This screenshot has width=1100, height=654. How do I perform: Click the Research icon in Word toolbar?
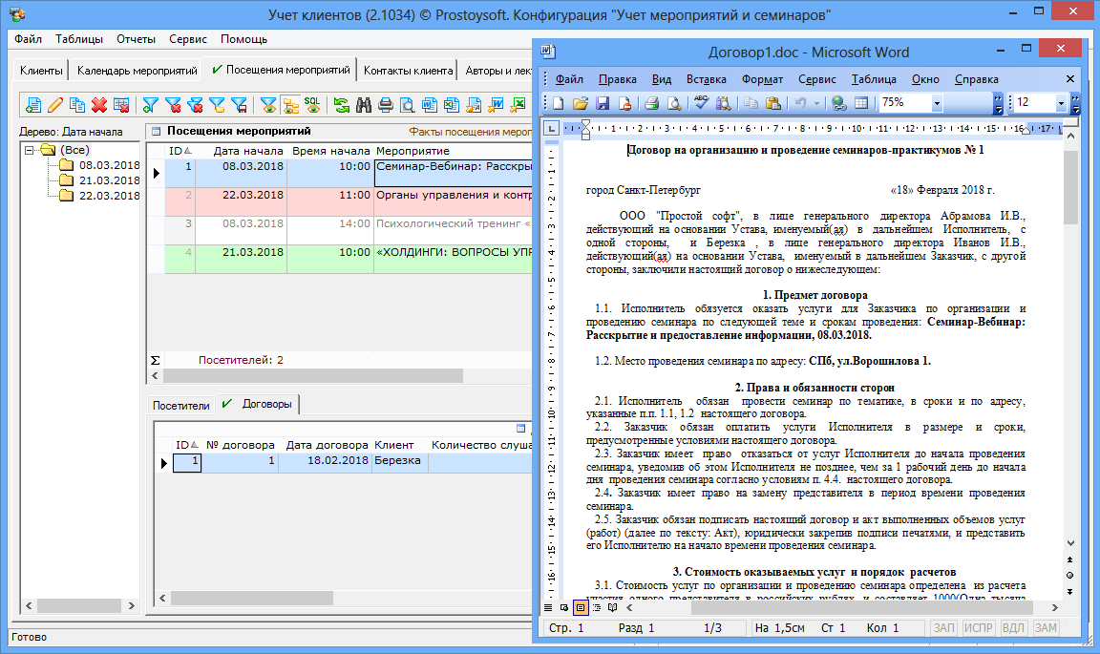(723, 103)
